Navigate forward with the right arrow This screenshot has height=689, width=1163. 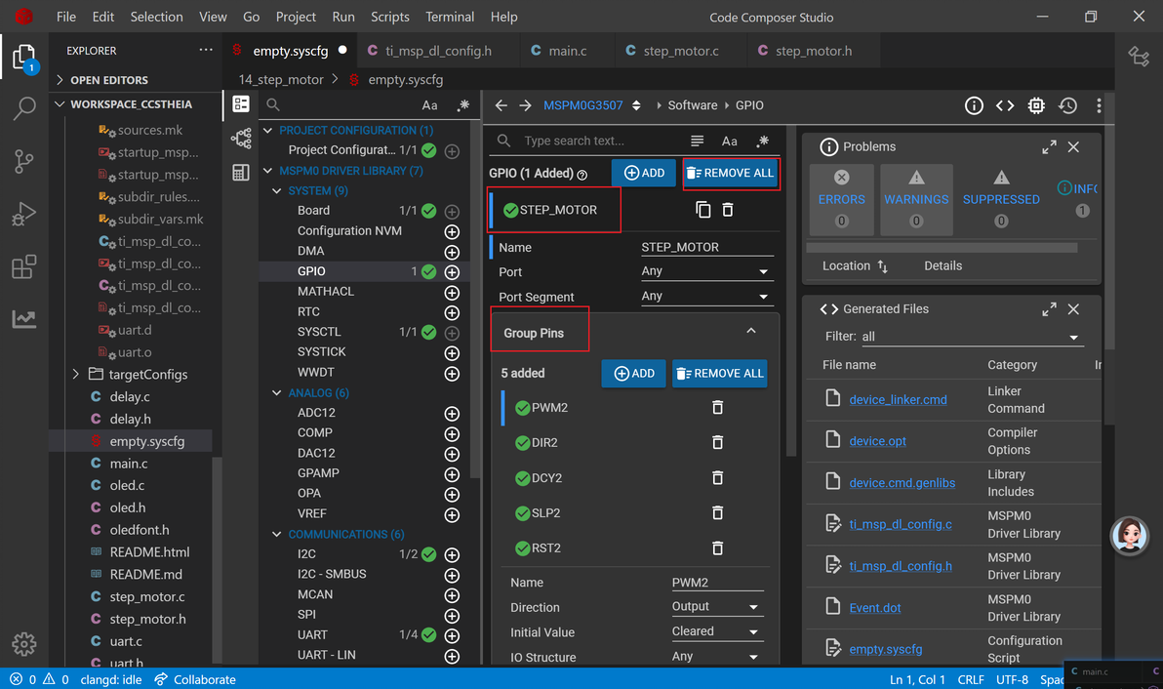pos(525,105)
